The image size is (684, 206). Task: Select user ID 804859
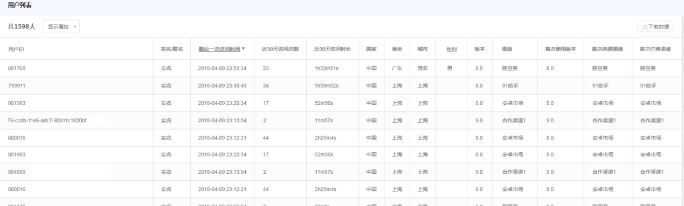[17, 172]
